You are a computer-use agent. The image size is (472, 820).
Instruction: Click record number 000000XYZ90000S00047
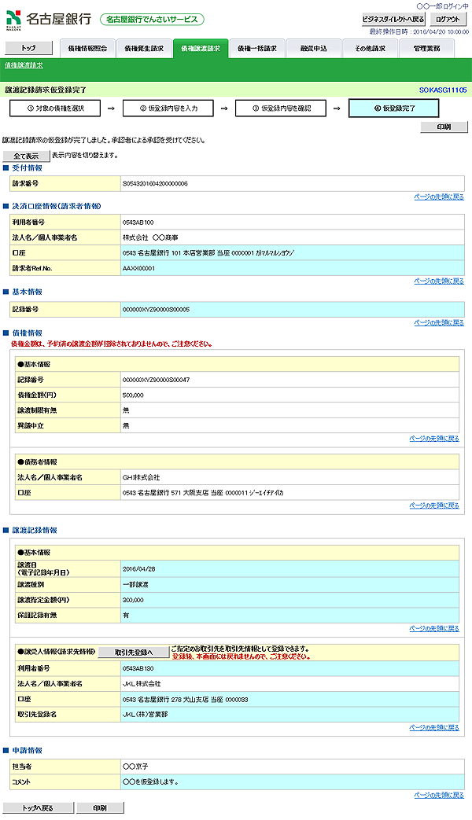156,381
